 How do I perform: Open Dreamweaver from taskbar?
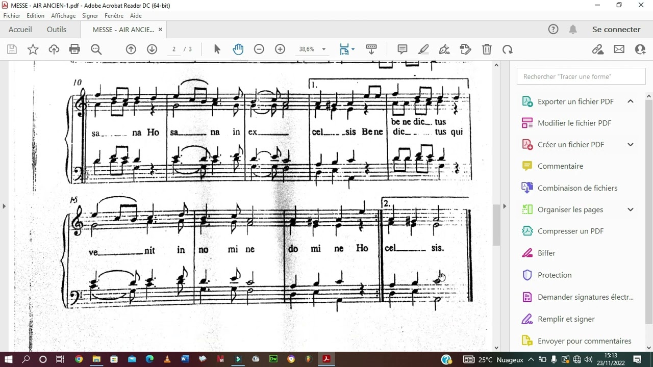273,359
